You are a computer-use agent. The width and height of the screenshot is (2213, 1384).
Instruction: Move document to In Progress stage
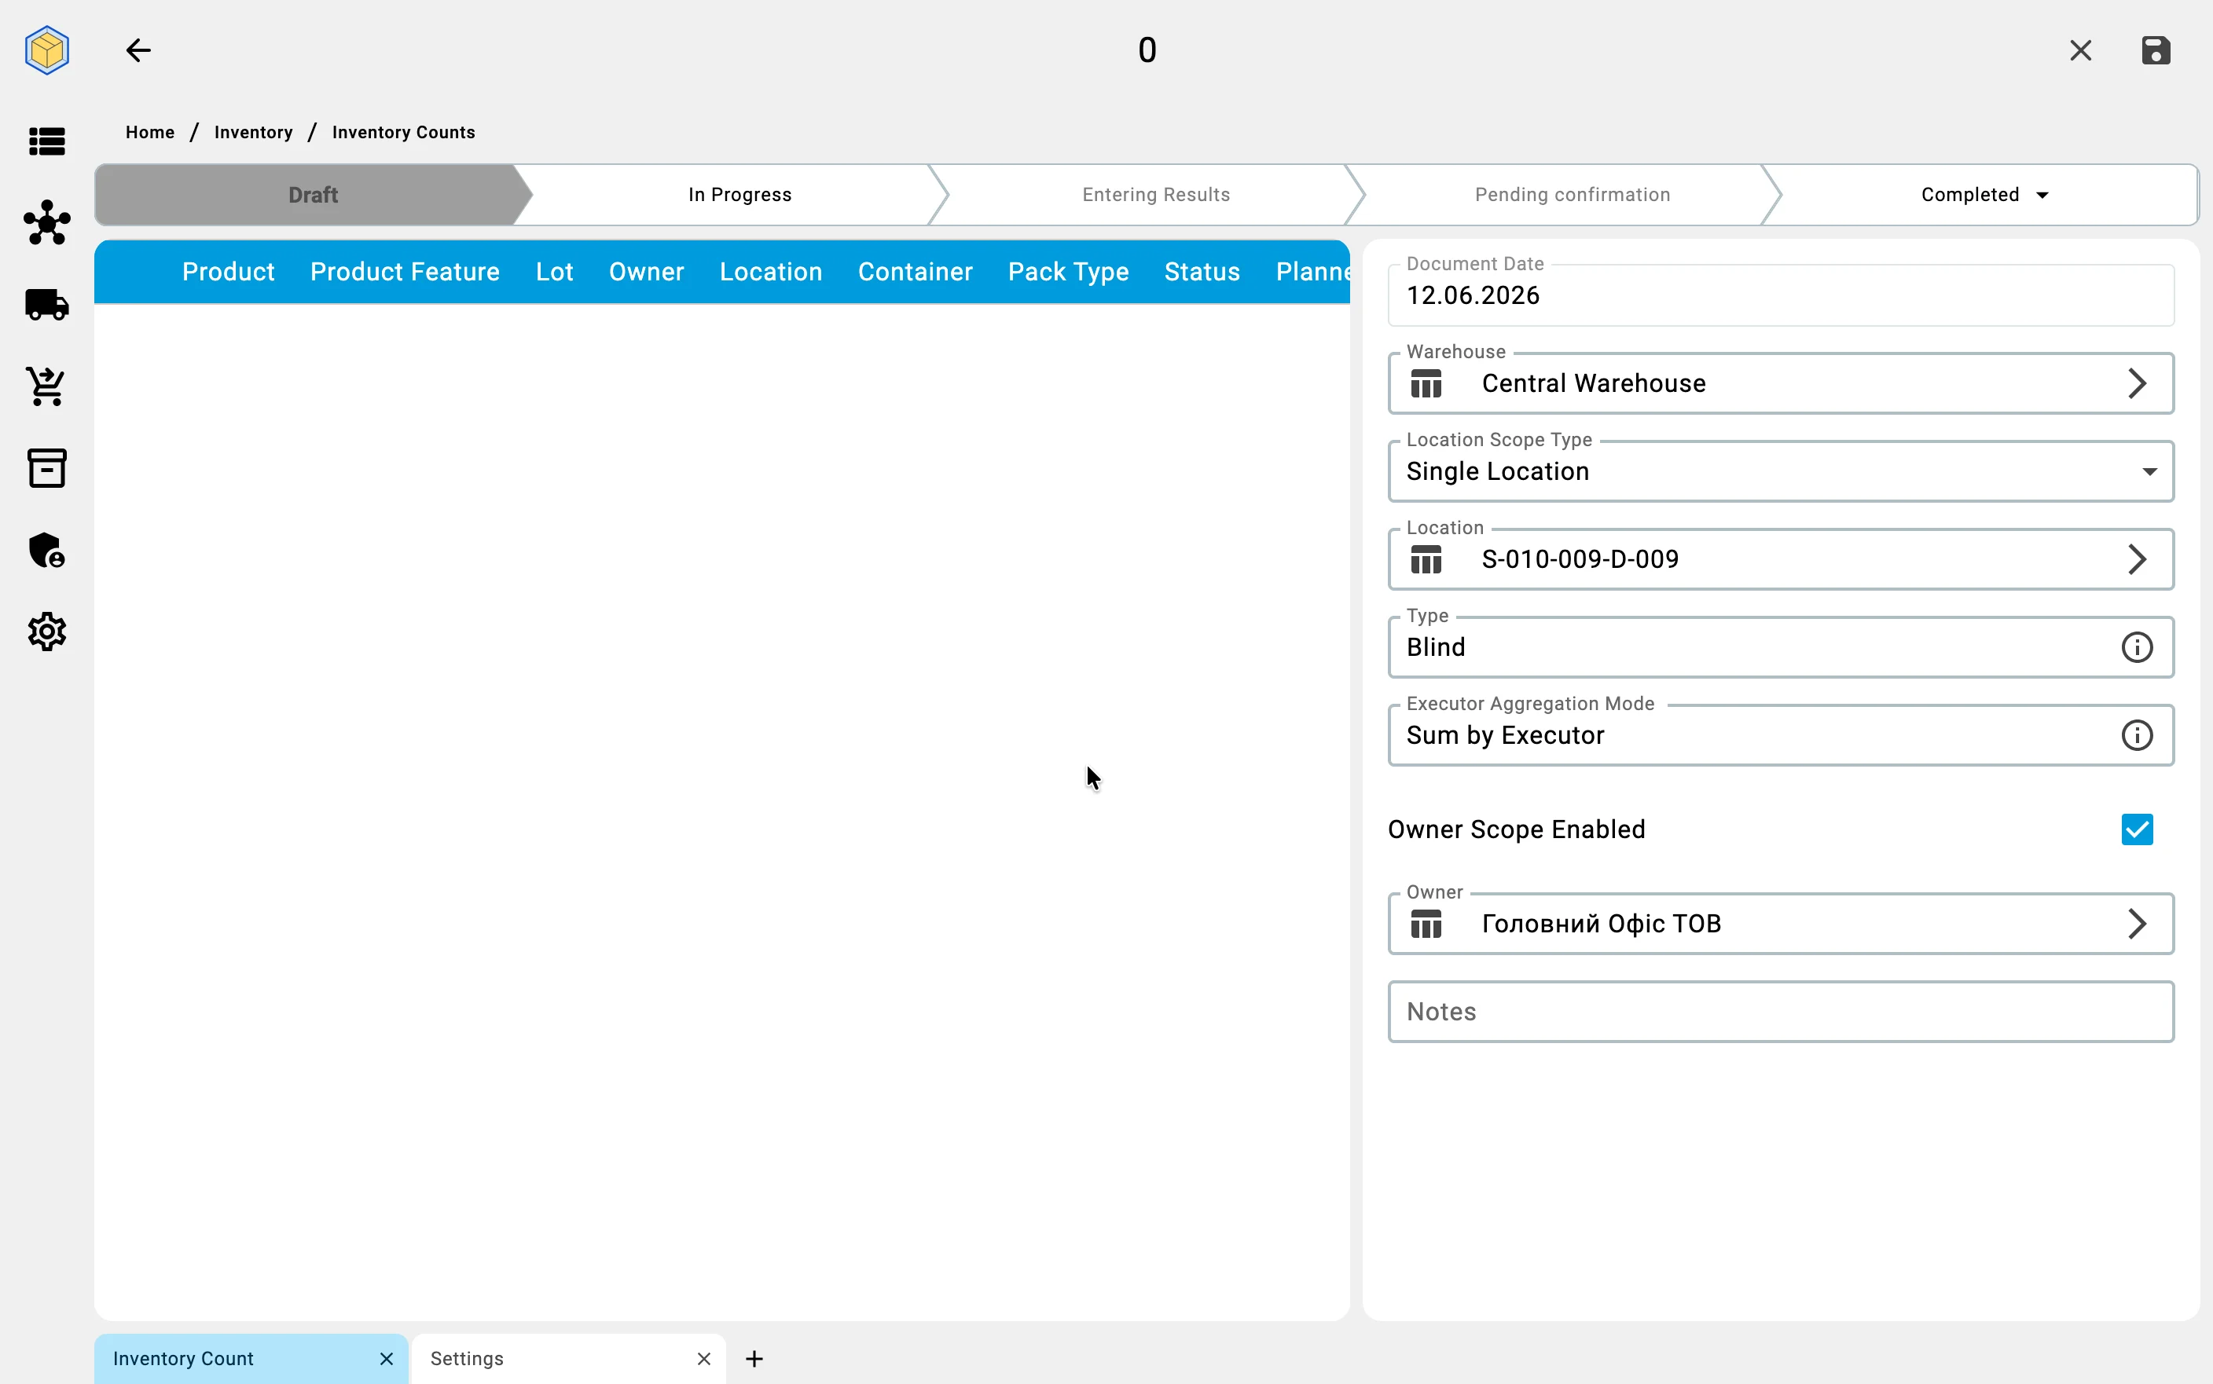point(739,195)
